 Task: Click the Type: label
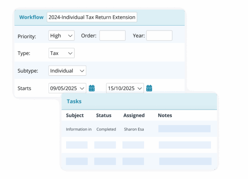(x=24, y=53)
